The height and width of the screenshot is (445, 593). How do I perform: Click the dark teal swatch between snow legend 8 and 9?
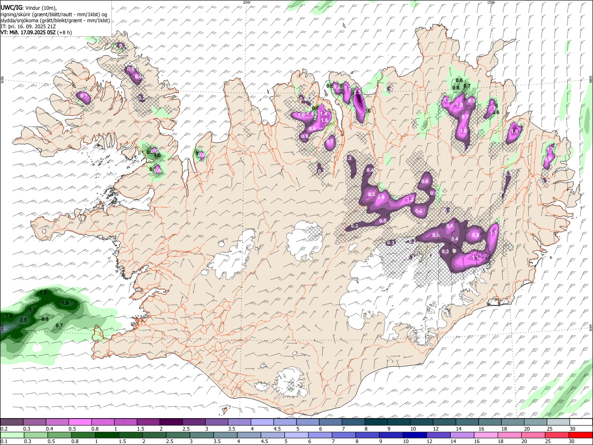tap(376, 422)
